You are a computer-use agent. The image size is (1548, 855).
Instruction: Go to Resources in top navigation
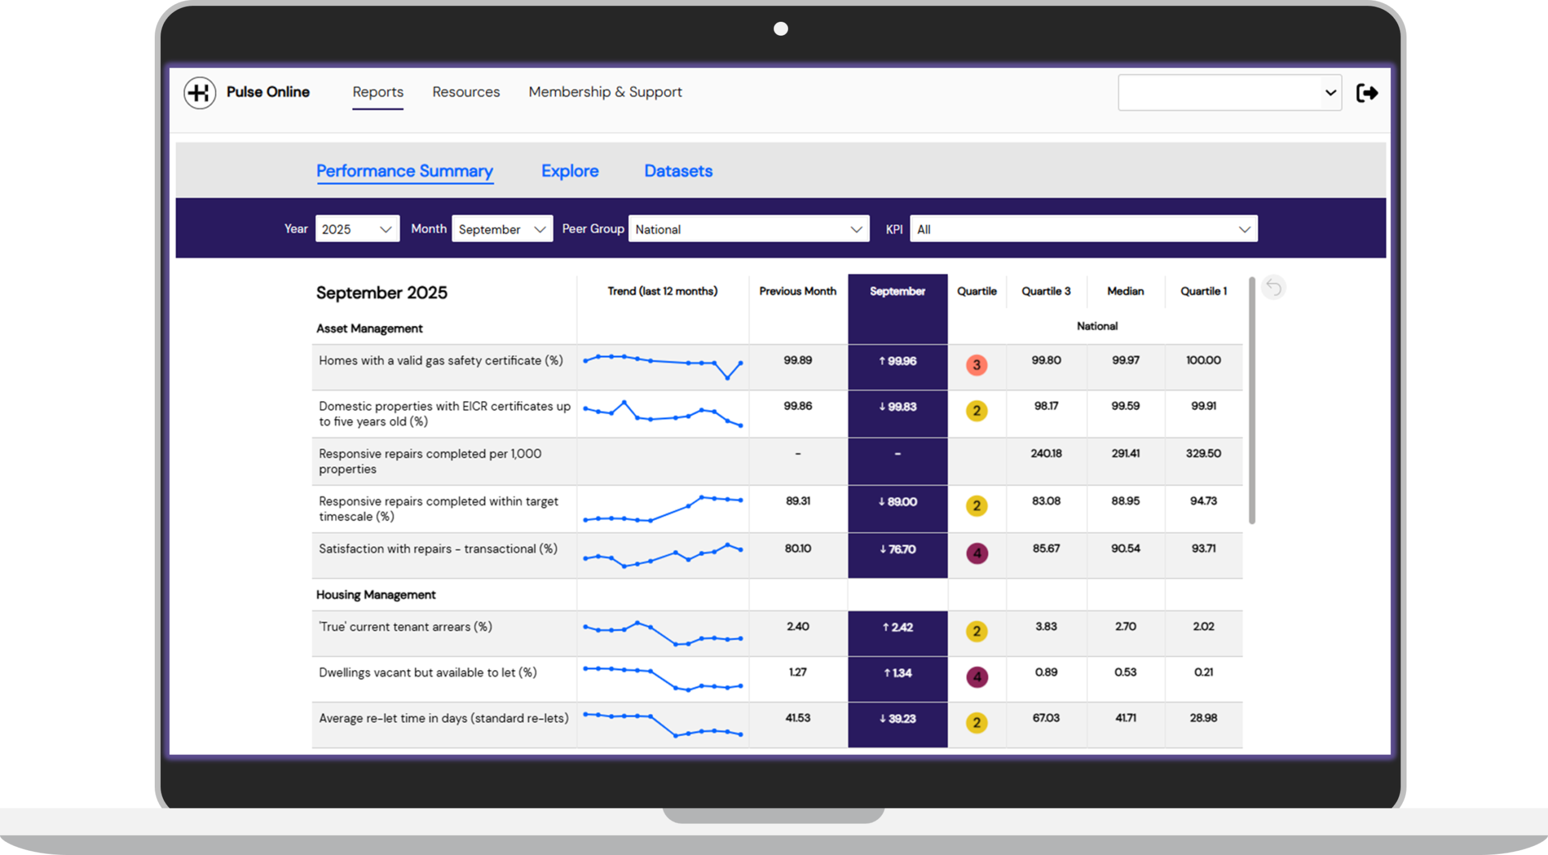point(466,92)
